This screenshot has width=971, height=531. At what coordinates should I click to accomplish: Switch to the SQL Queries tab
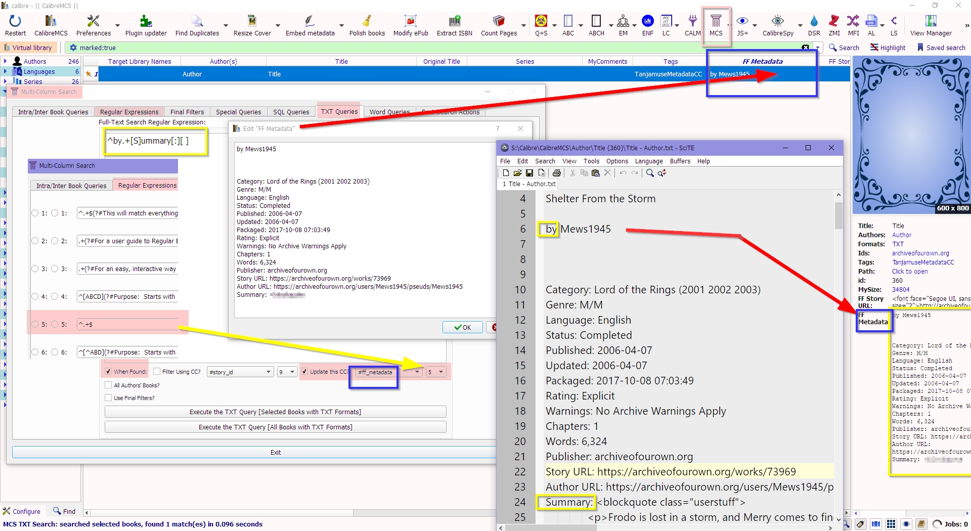291,112
